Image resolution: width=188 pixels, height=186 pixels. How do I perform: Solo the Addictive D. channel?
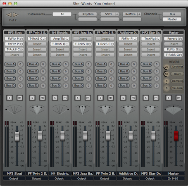tap(123, 98)
